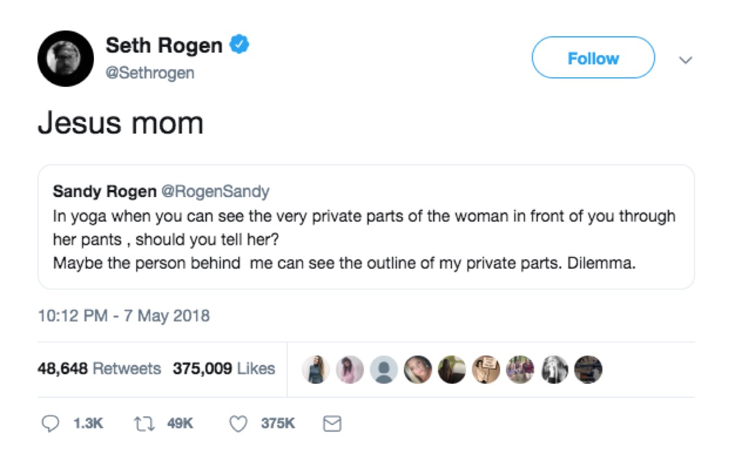Open the 375,009 Likes list

point(222,369)
